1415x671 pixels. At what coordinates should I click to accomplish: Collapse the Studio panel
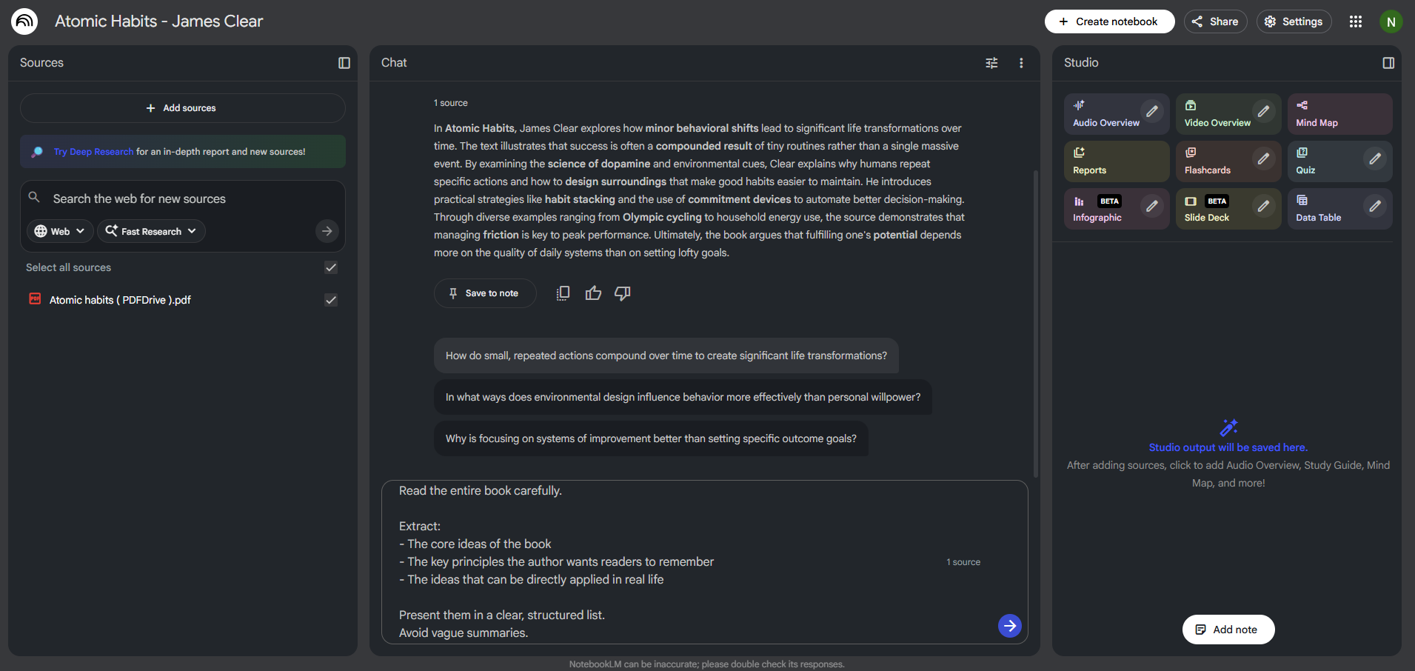pos(1388,63)
